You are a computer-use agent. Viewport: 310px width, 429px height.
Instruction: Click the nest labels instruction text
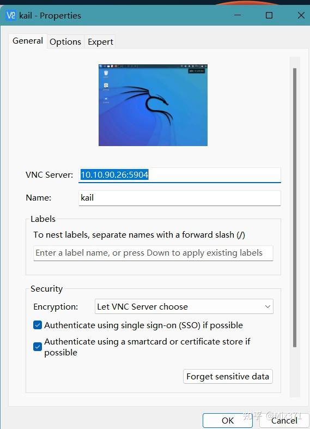pos(139,235)
